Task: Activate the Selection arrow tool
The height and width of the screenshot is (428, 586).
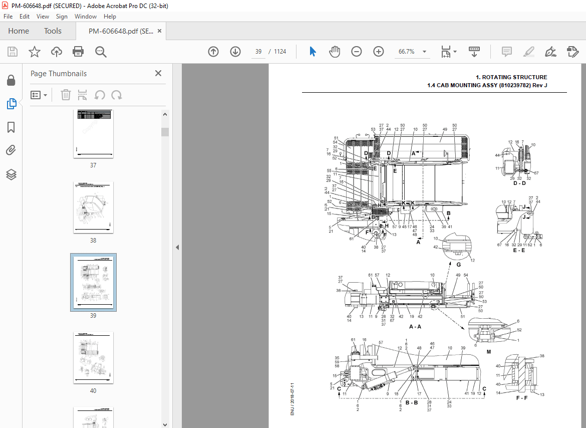Action: 313,52
